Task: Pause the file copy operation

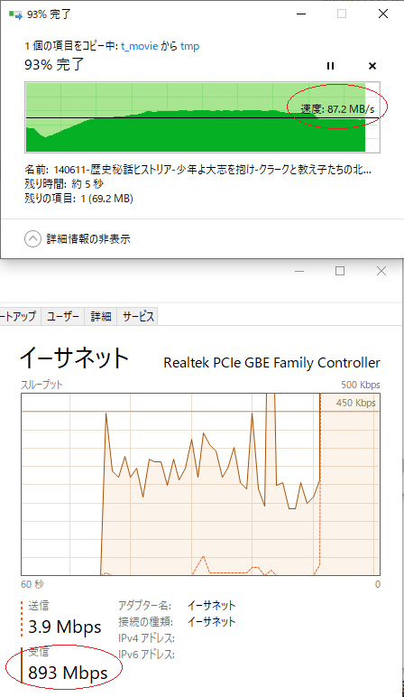Action: pyautogui.click(x=330, y=66)
